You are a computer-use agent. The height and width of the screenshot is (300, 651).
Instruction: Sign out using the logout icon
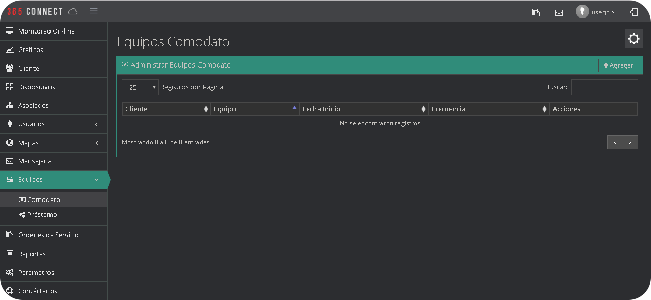(x=633, y=12)
